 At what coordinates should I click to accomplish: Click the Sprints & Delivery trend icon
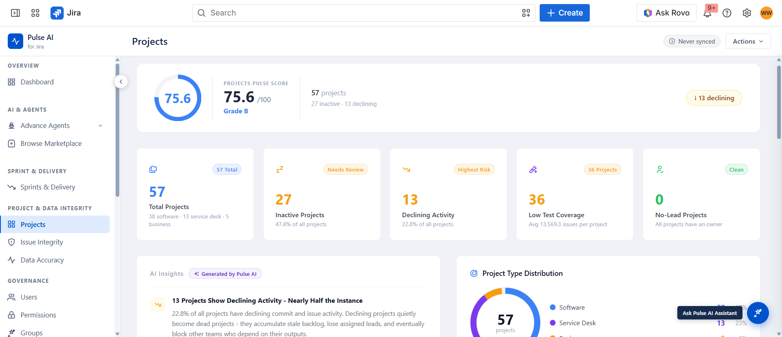click(x=11, y=187)
